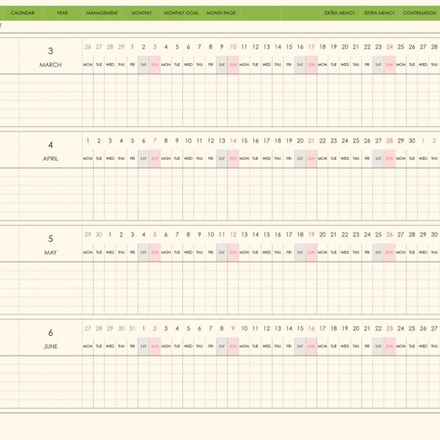Click the MAY month label
Screen dimensions: 440x440
tap(51, 253)
